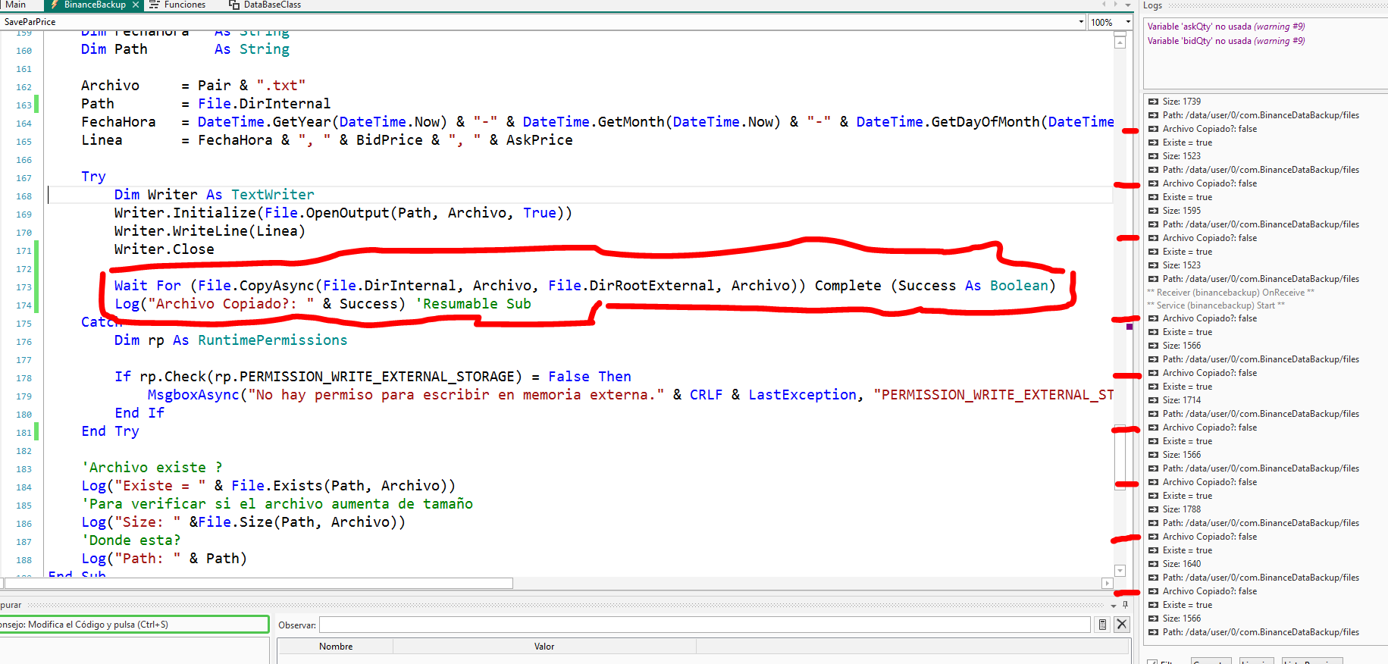
Task: Click the "Writer.WriteLine(Linea)" code line
Action: pyautogui.click(x=210, y=231)
